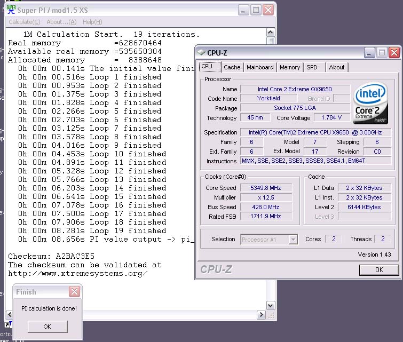Click the 'Checksum: A2BAC3E5' line in Super PI

click(51, 256)
